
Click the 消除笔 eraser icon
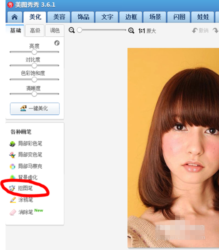coord(13,212)
